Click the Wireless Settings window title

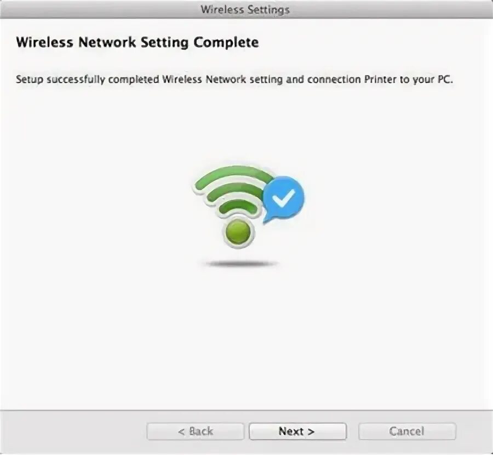pyautogui.click(x=245, y=9)
